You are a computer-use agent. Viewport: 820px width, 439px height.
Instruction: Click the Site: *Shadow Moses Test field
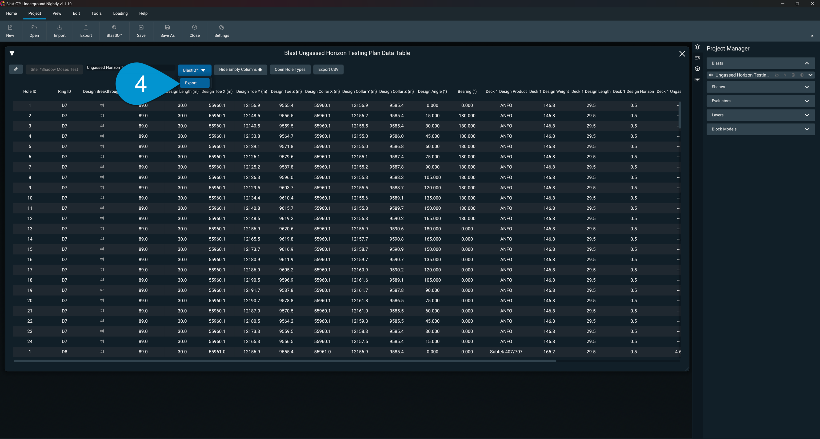click(x=54, y=69)
